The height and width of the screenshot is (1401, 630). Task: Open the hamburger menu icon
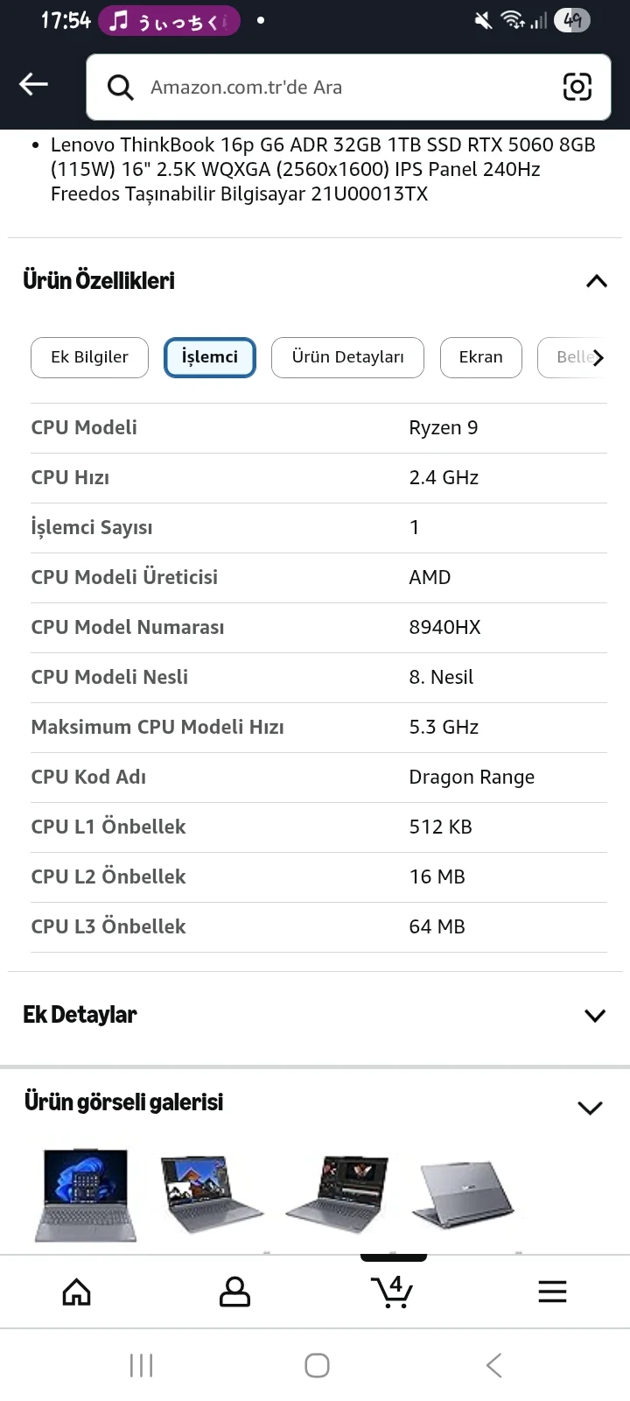point(552,1292)
